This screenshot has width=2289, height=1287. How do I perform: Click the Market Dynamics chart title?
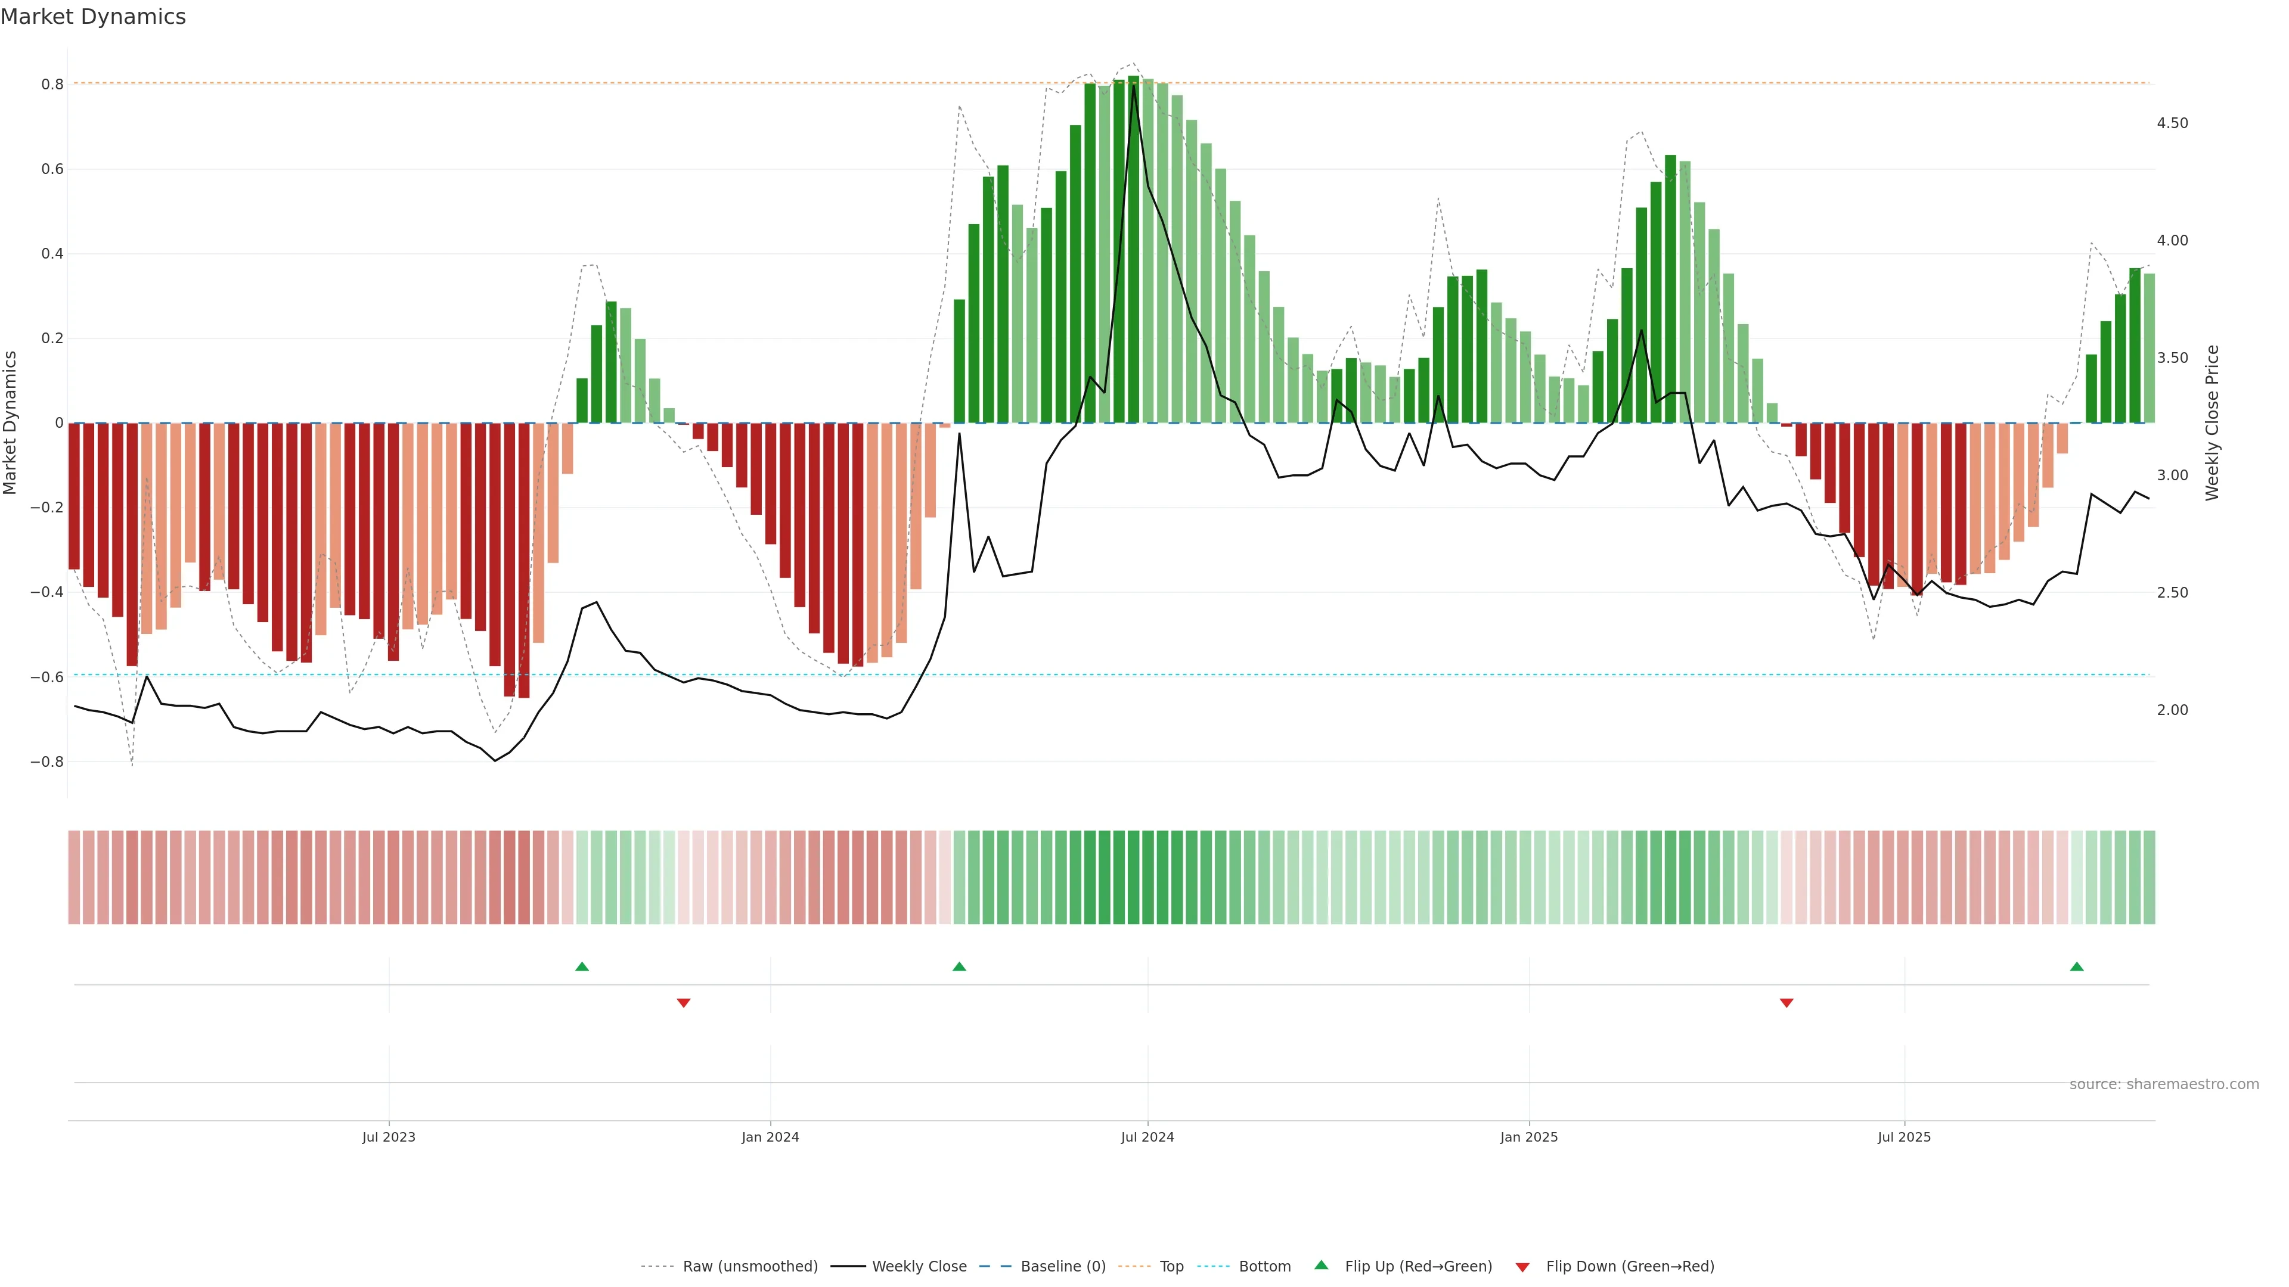tap(94, 17)
